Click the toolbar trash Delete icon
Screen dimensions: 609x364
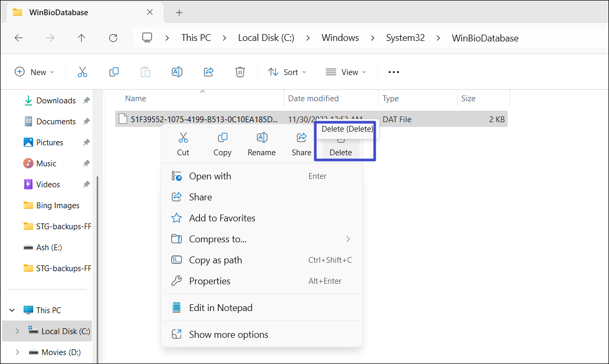click(240, 72)
